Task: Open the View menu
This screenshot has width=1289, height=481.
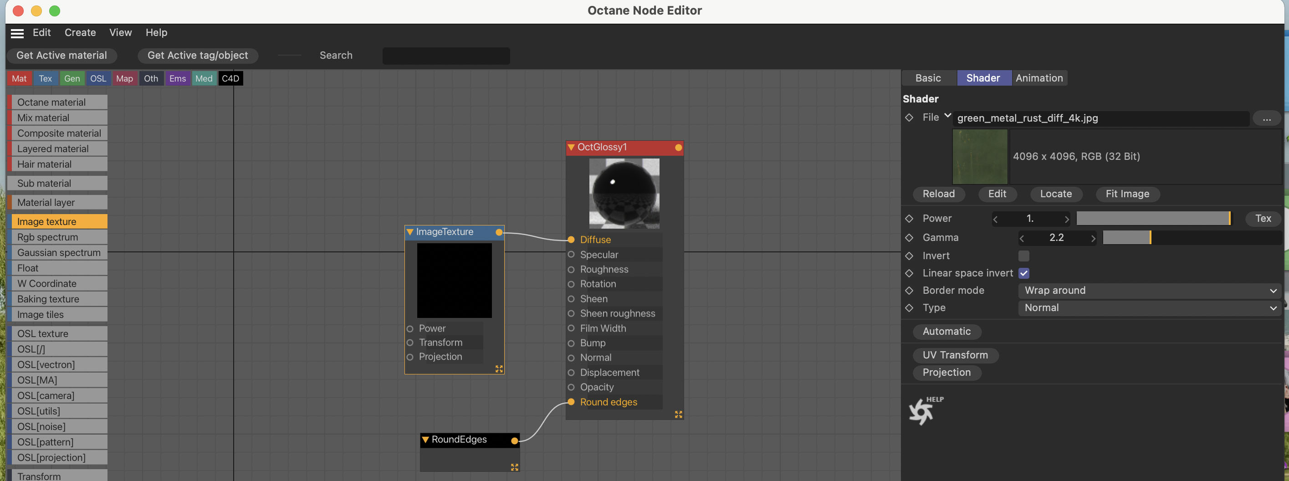Action: point(121,32)
